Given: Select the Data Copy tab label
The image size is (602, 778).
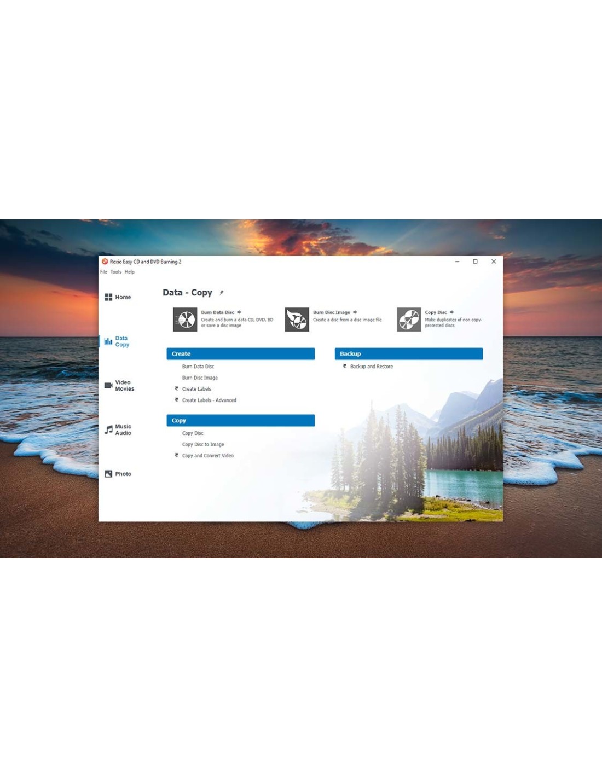Looking at the screenshot, I should [122, 341].
